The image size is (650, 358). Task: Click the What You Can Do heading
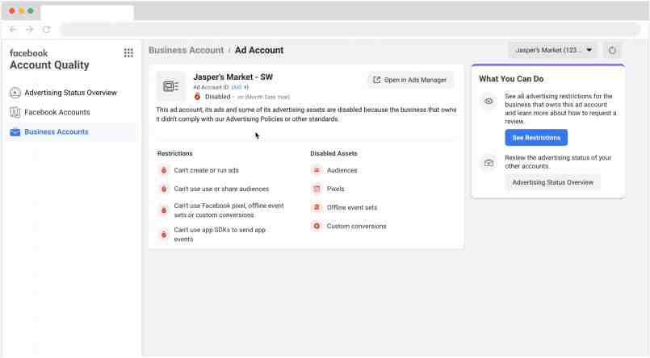coord(511,79)
